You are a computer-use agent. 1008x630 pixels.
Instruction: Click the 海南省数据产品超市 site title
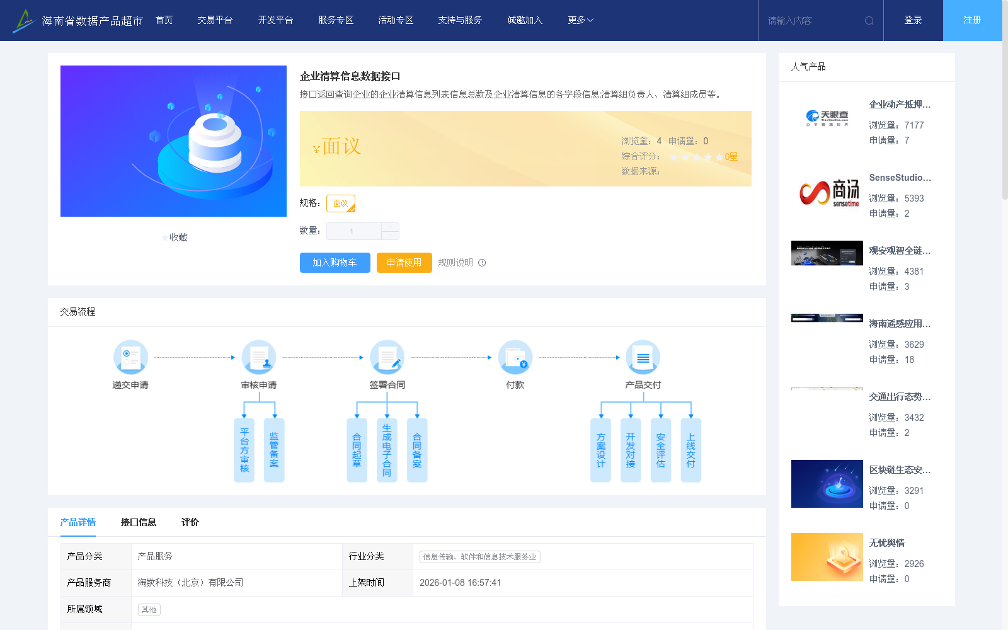93,21
